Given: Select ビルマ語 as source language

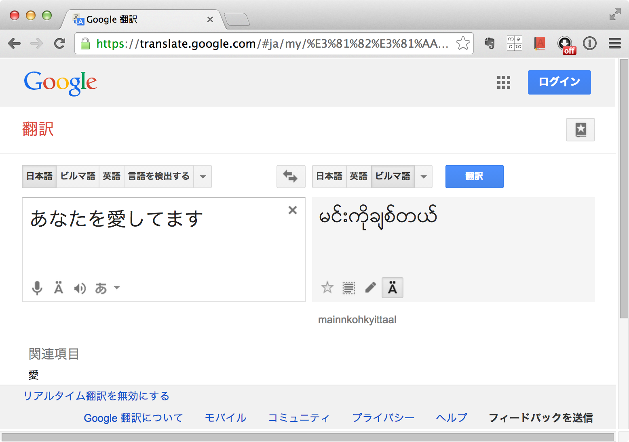Looking at the screenshot, I should point(78,177).
